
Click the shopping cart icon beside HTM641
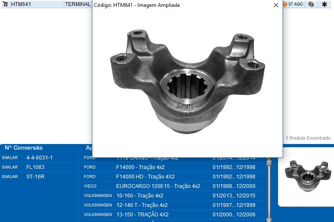(x=6, y=4)
